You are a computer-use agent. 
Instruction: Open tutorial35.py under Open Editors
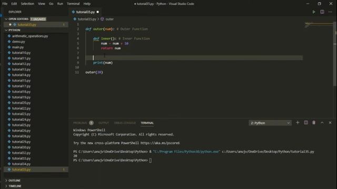click(x=27, y=25)
